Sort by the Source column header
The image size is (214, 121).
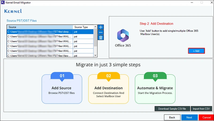40,27
